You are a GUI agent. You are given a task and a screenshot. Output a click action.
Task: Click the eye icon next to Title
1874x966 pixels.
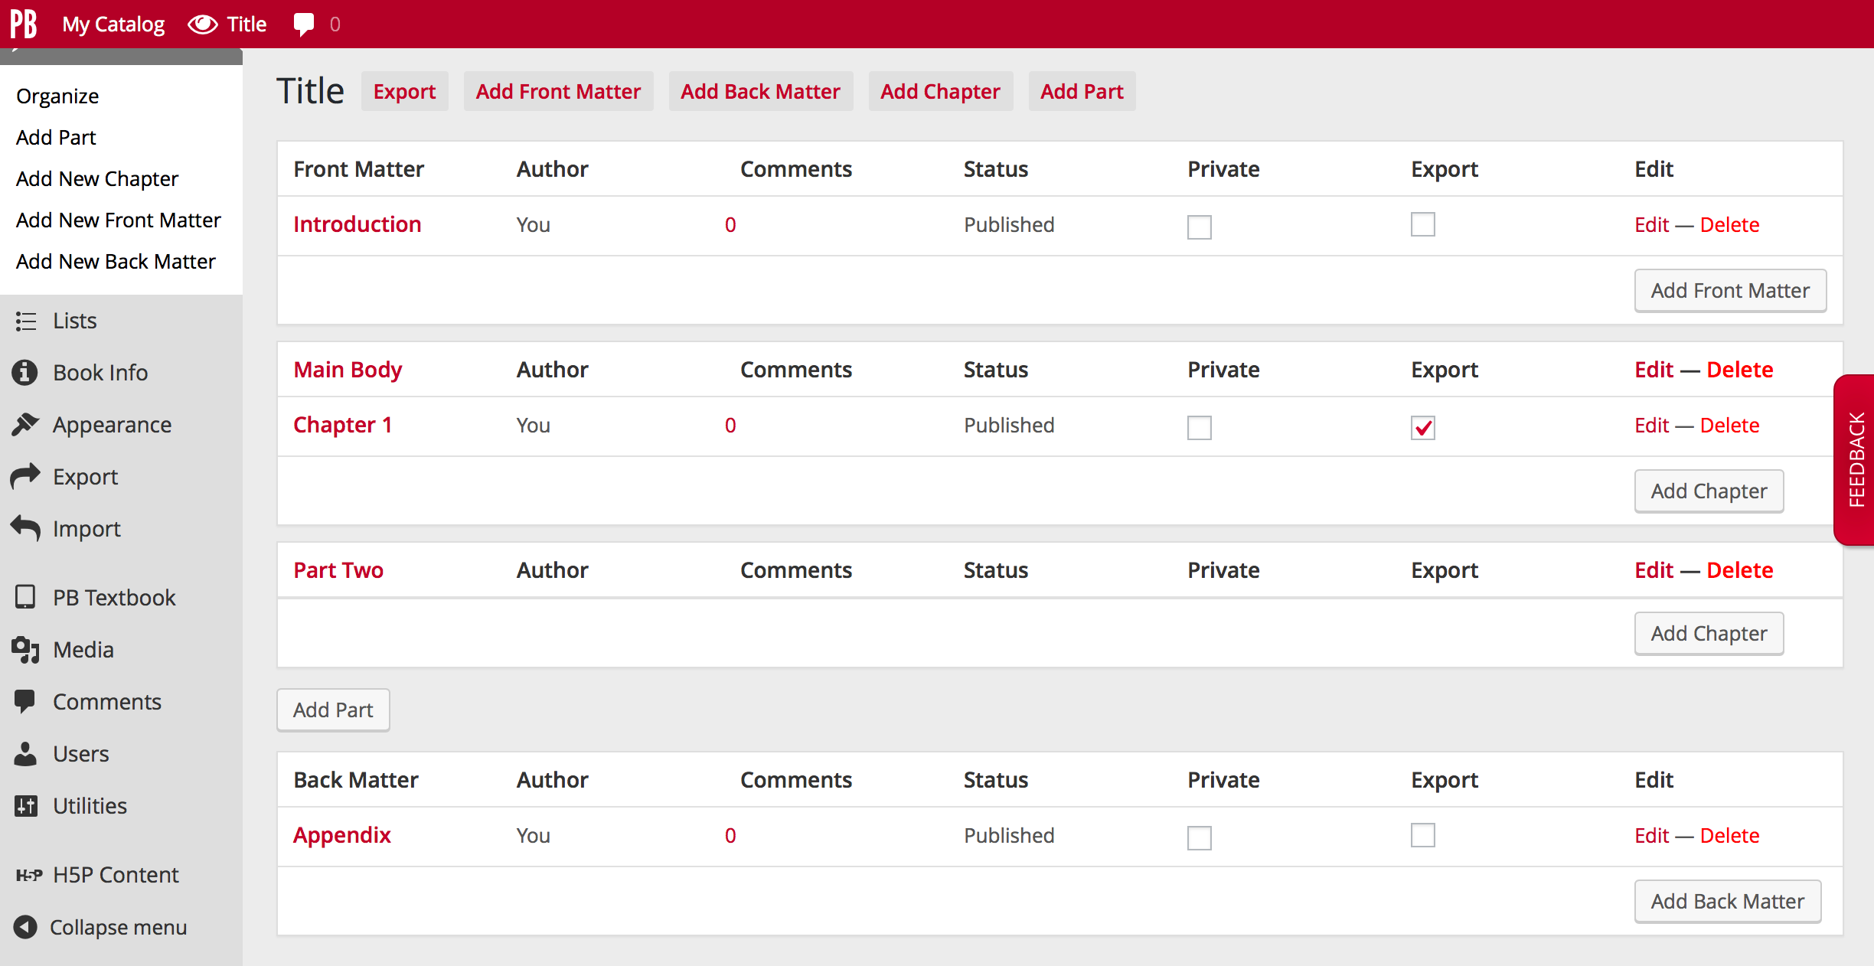tap(202, 24)
